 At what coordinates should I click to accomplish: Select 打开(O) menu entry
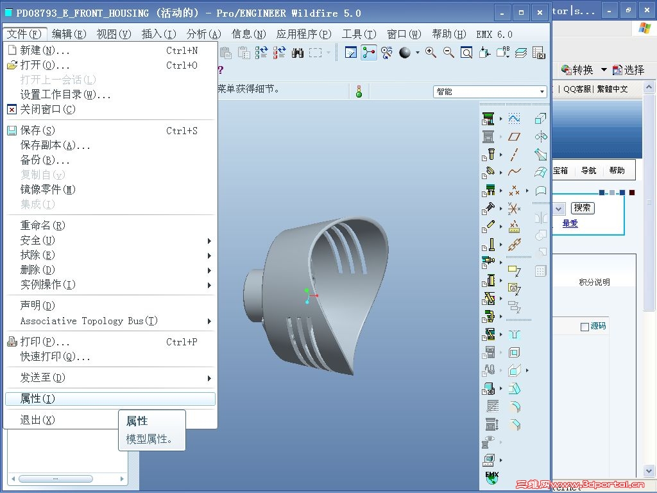coord(110,65)
